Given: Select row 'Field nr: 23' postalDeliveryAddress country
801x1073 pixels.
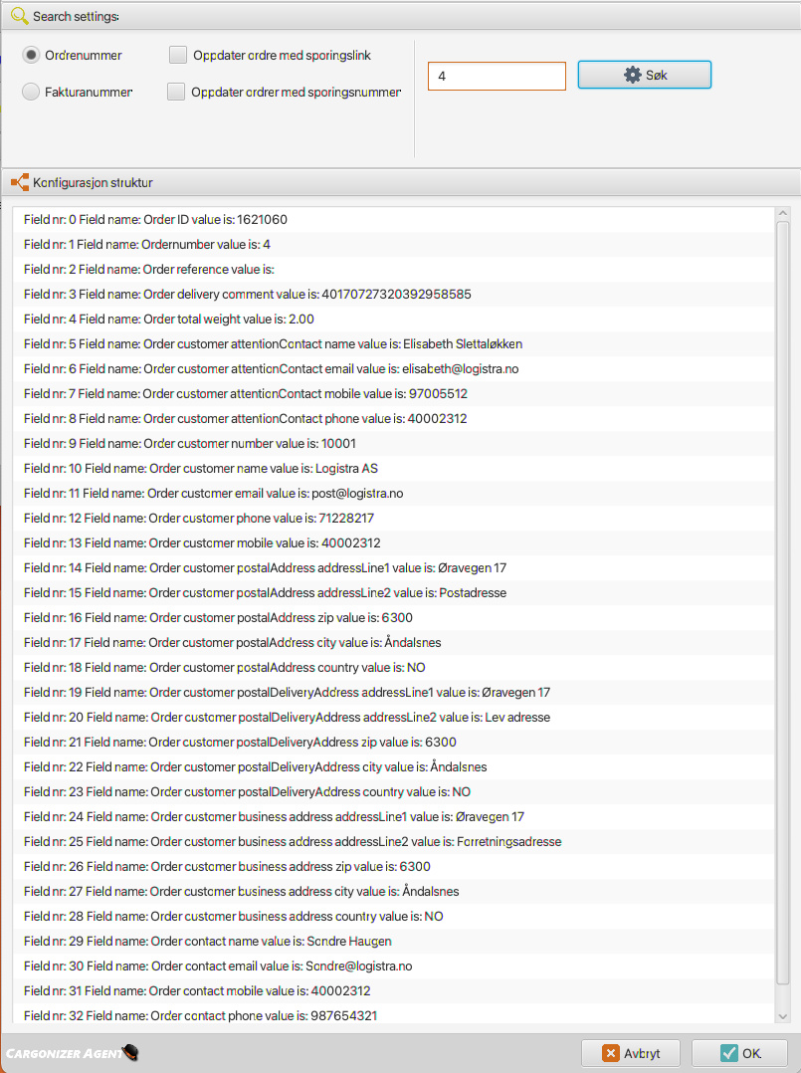Looking at the screenshot, I should (x=393, y=791).
